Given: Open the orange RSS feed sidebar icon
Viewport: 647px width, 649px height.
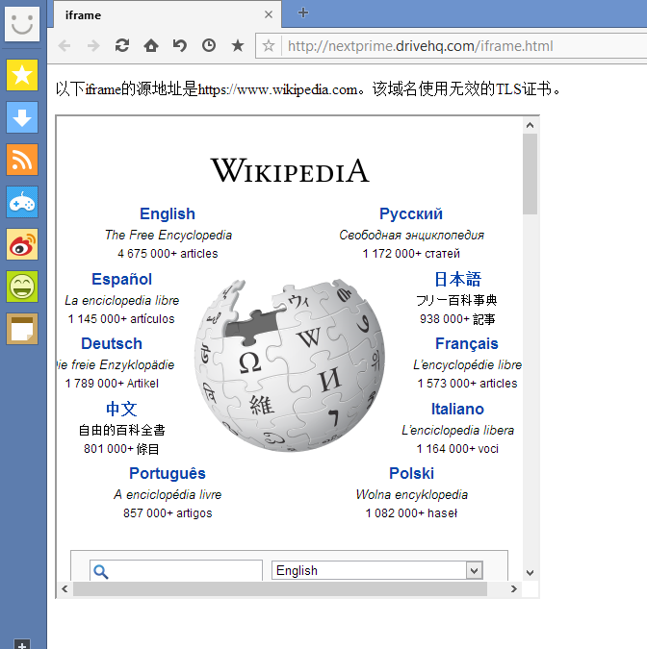Looking at the screenshot, I should [22, 160].
